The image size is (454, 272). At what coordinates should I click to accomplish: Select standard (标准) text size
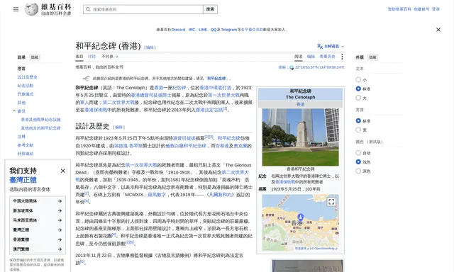pyautogui.click(x=358, y=89)
